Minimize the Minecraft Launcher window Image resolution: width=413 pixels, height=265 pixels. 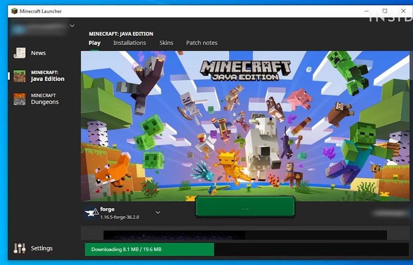[x=366, y=11]
